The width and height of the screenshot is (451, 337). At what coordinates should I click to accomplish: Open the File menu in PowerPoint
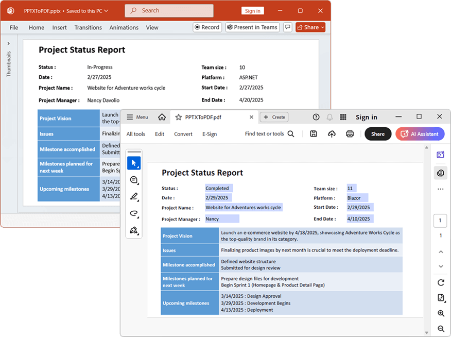[14, 28]
